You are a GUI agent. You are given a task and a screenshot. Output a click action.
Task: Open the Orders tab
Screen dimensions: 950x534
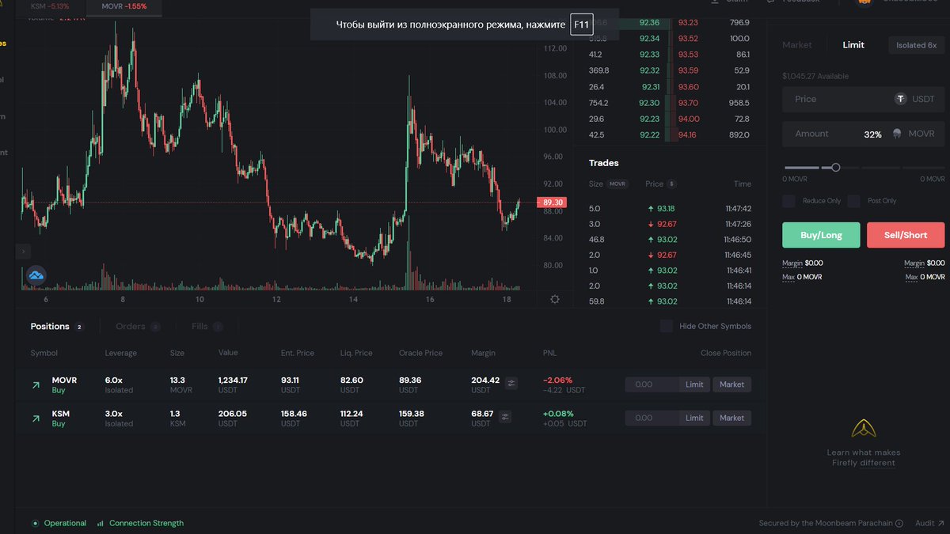[138, 326]
